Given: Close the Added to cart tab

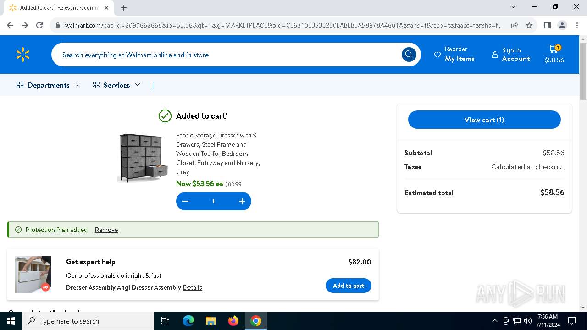Looking at the screenshot, I should coord(106,8).
